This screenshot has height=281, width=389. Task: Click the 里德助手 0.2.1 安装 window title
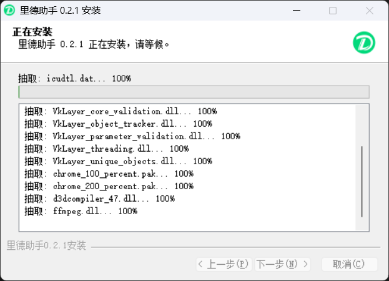click(61, 11)
